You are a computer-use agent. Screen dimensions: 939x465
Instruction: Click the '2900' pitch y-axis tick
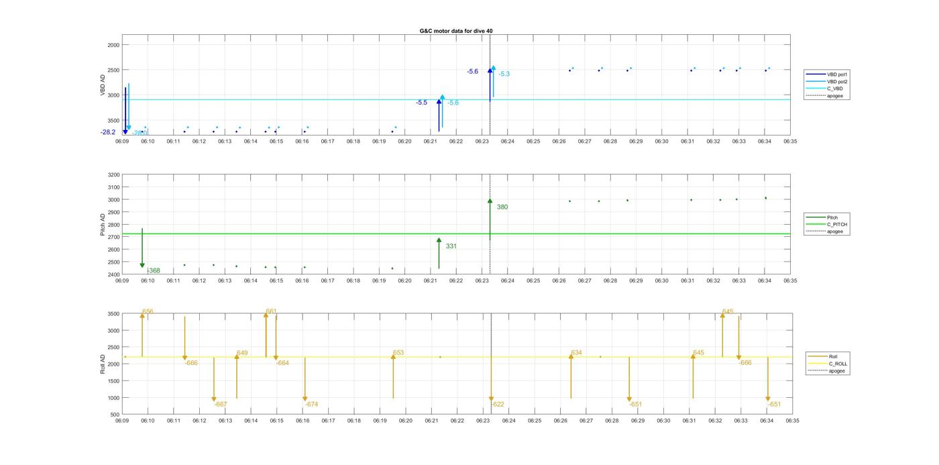113,212
